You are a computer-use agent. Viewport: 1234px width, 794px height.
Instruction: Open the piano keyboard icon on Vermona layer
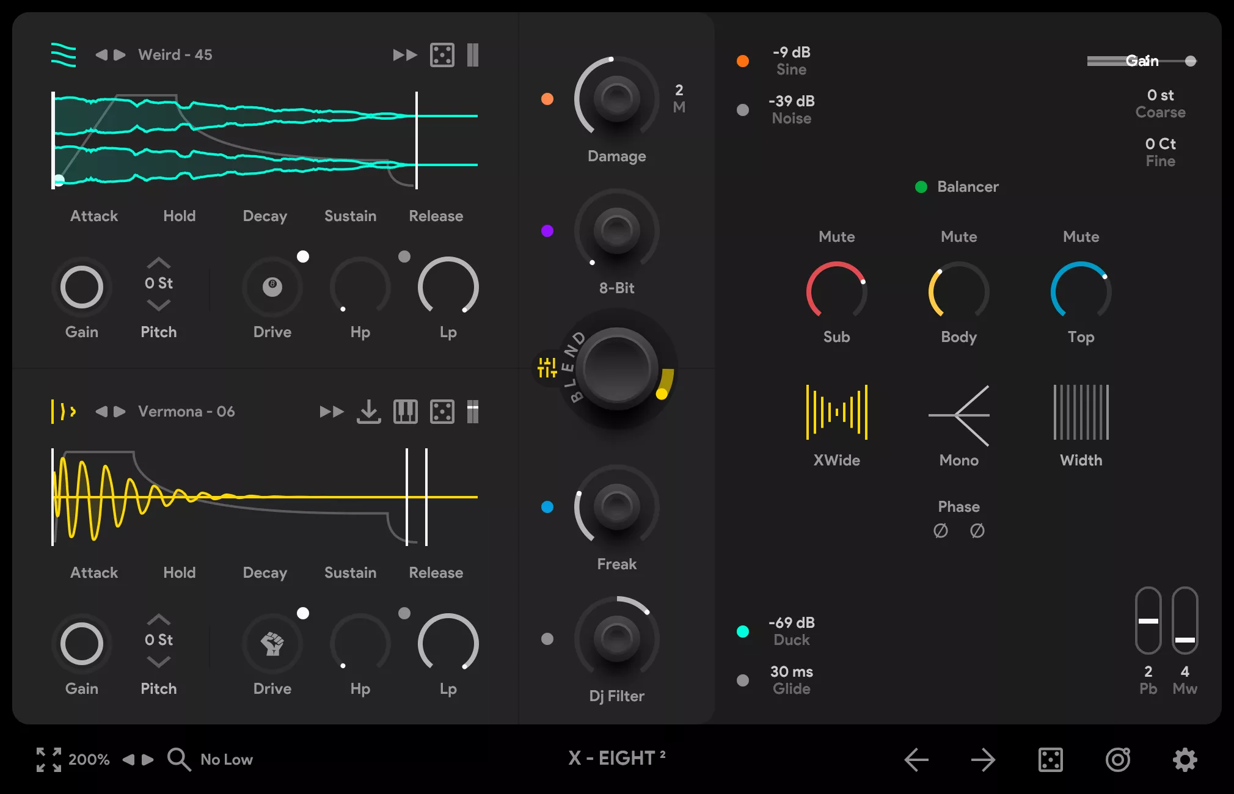point(405,411)
